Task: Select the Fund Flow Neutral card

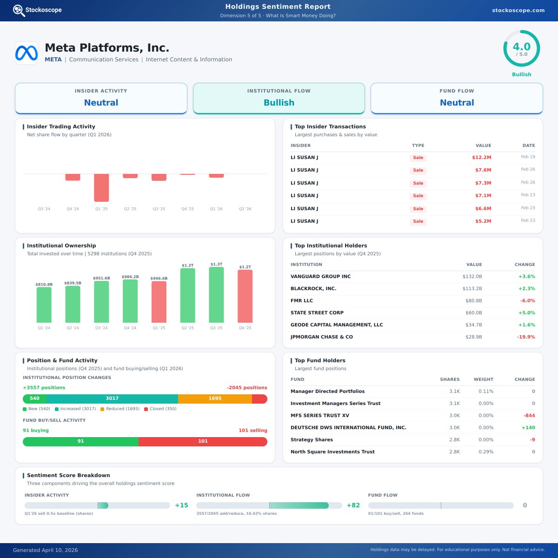Action: coord(457,98)
